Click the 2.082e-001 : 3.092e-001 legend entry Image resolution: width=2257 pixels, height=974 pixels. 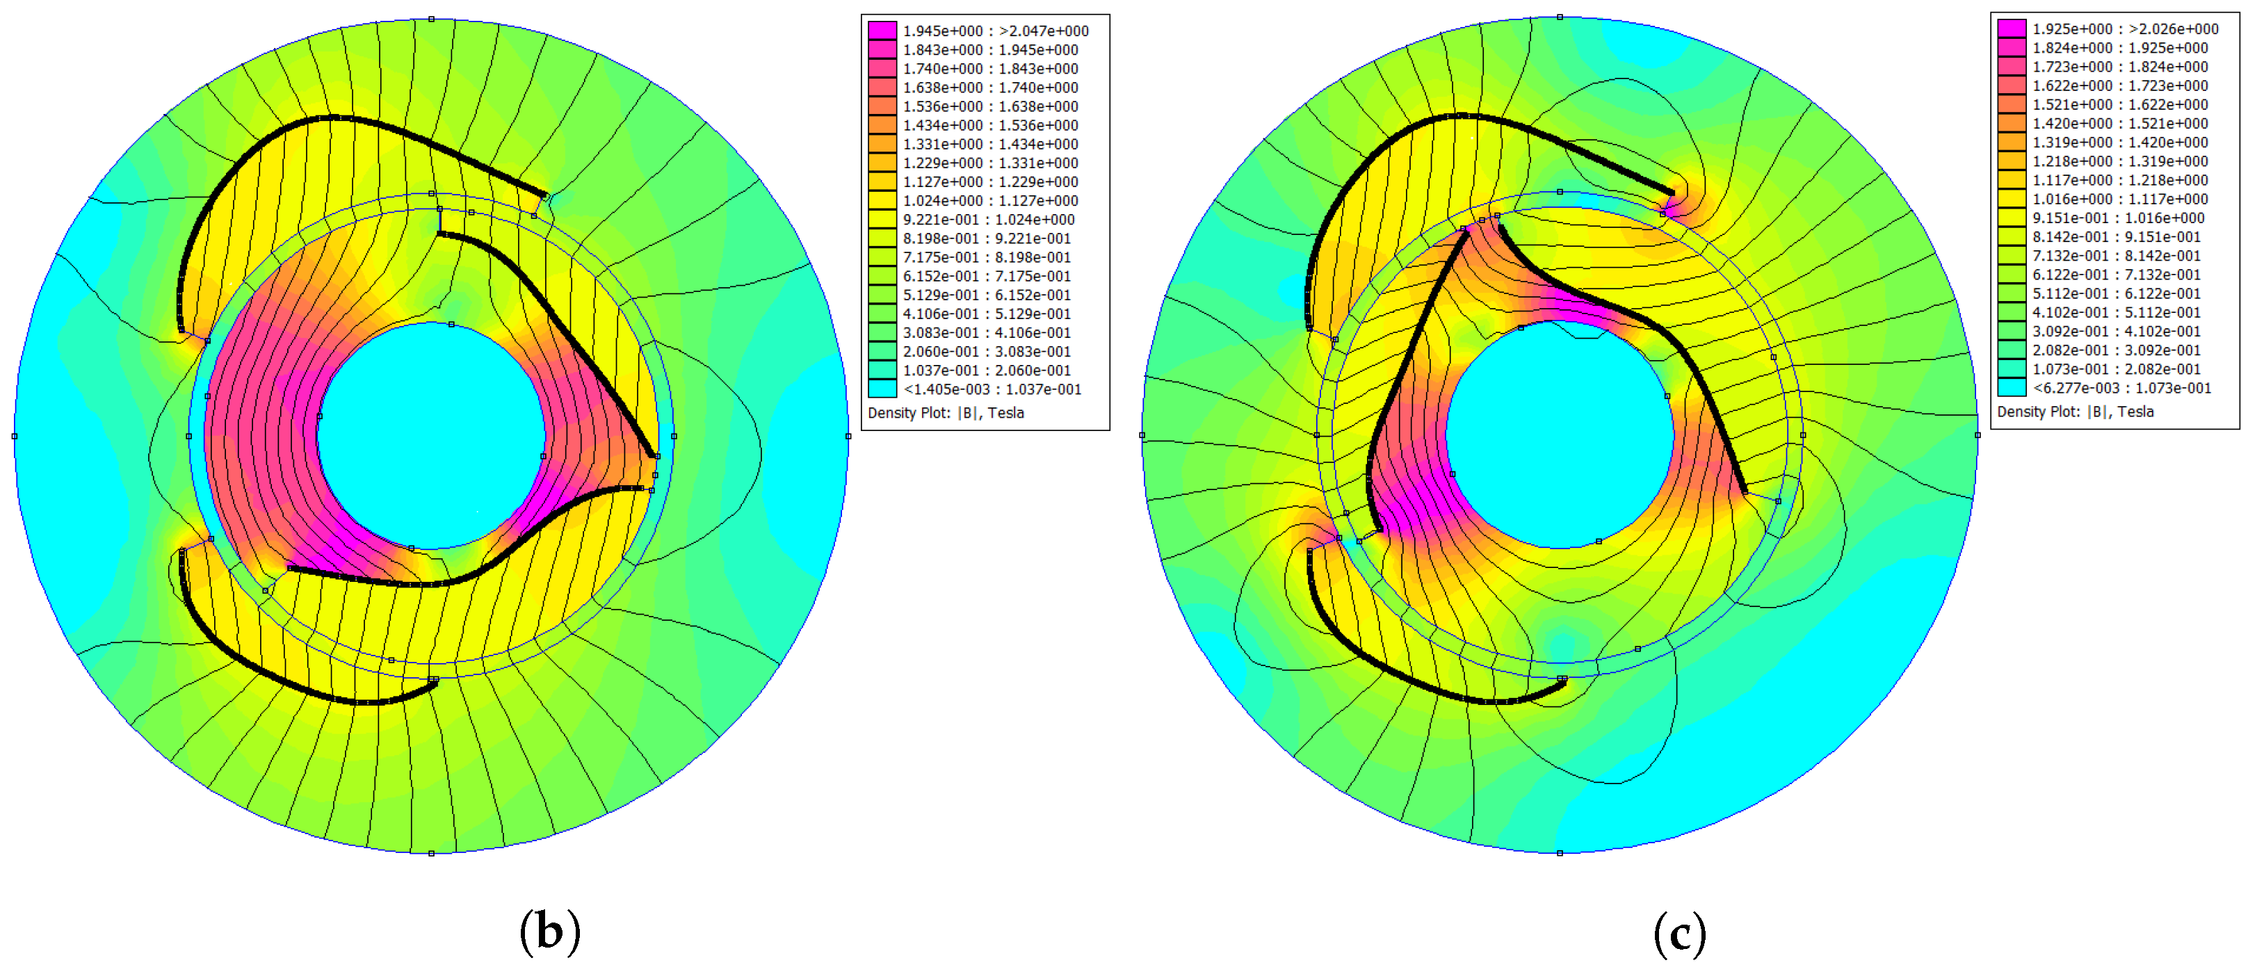click(x=2119, y=350)
